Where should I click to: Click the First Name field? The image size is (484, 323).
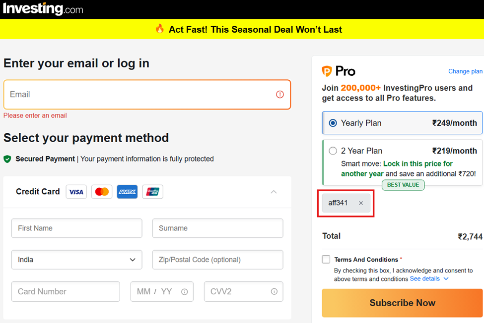(x=76, y=228)
